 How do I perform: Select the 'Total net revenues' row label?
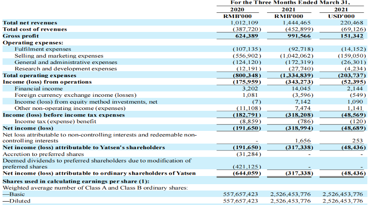[30, 23]
